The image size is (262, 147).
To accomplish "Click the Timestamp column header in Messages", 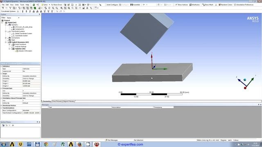I will coord(163,107).
